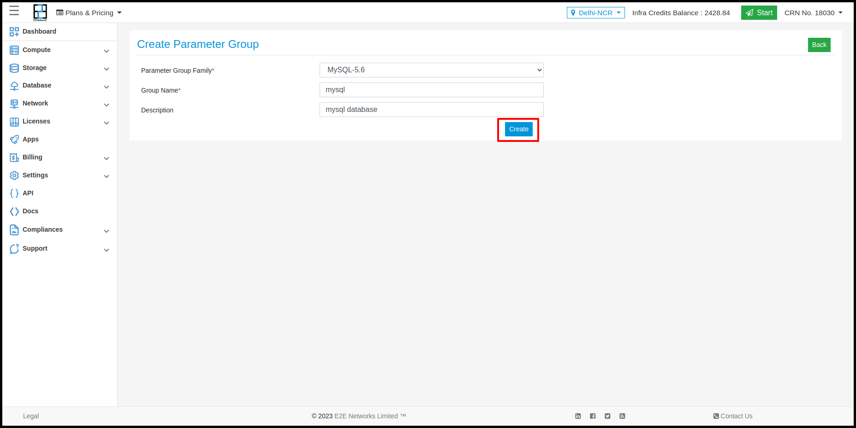Expand the Database menu chevron
This screenshot has width=856, height=428.
(x=107, y=87)
